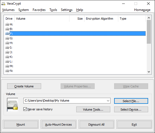Viewport: 155px width, 133px height.
Task: Click the locked hard drive volume icon
Action: (13, 105)
